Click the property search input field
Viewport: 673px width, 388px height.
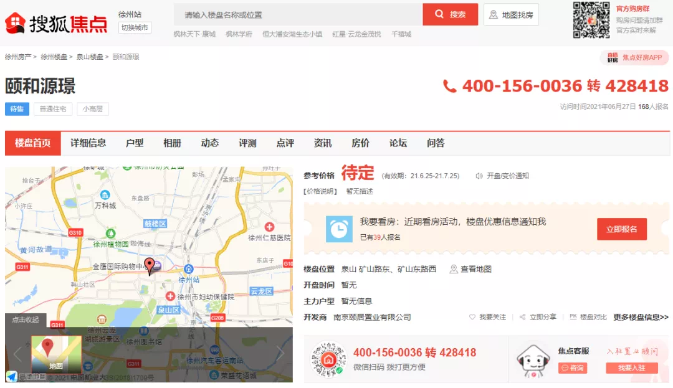pos(298,14)
